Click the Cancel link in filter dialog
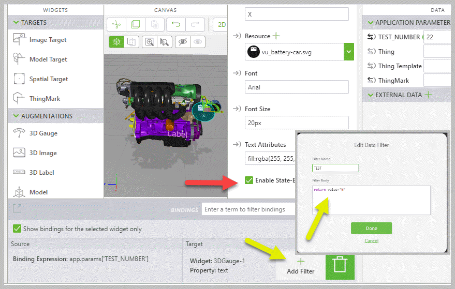 [x=371, y=241]
